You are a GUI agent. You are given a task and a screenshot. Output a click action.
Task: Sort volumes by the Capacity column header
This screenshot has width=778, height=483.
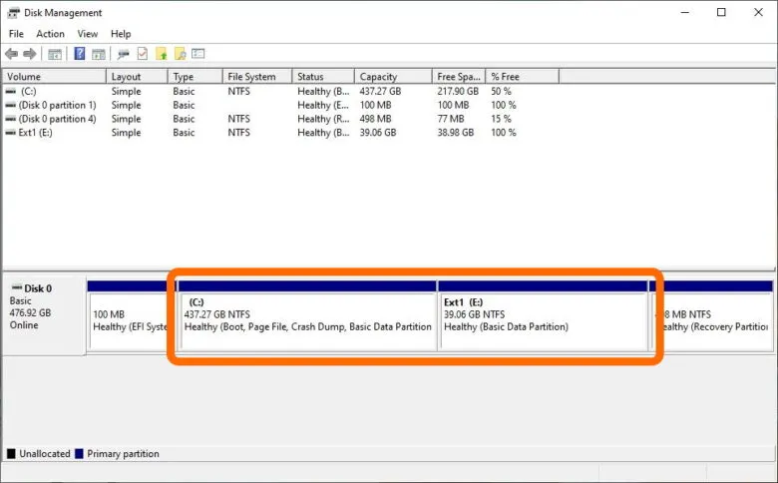pyautogui.click(x=379, y=77)
